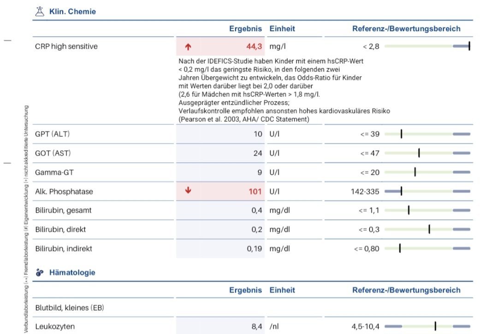Select the Klin. Chemie section heading
The image size is (498, 334).
[72, 12]
